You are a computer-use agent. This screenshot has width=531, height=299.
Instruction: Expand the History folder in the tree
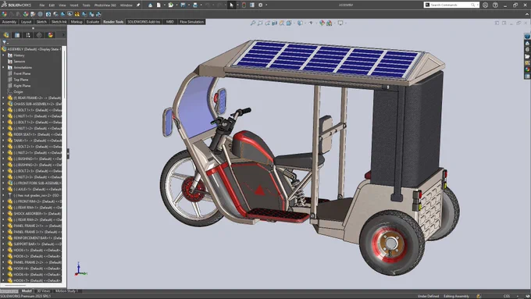pyautogui.click(x=3, y=55)
